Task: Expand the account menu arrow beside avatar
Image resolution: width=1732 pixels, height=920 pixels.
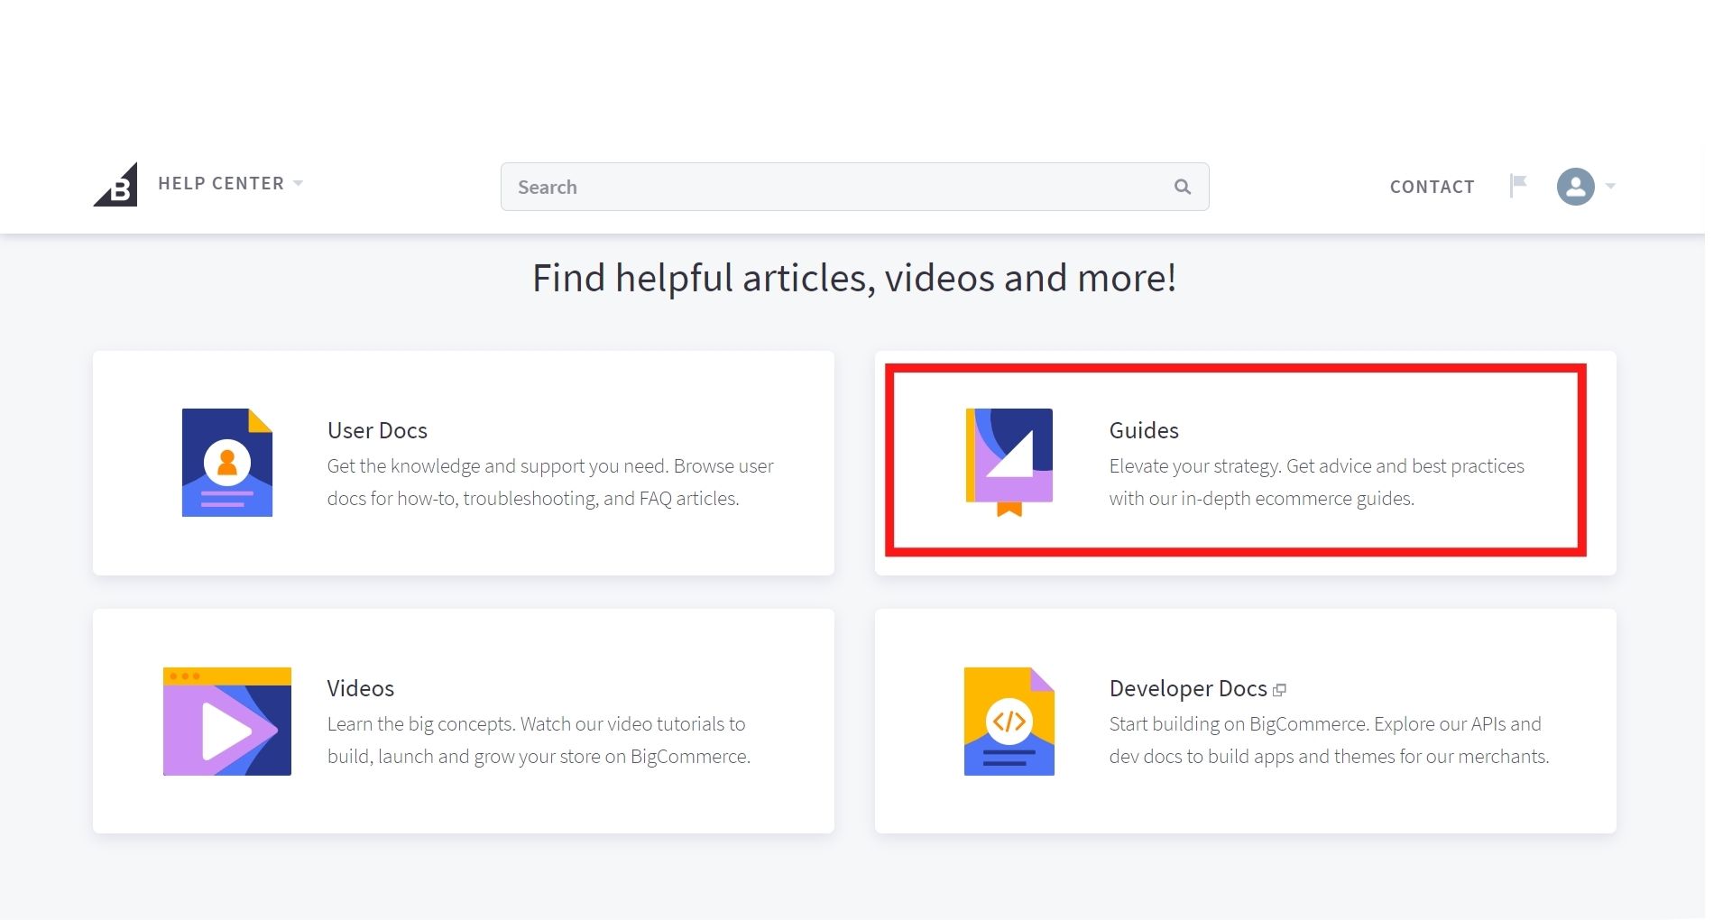Action: coord(1610,187)
